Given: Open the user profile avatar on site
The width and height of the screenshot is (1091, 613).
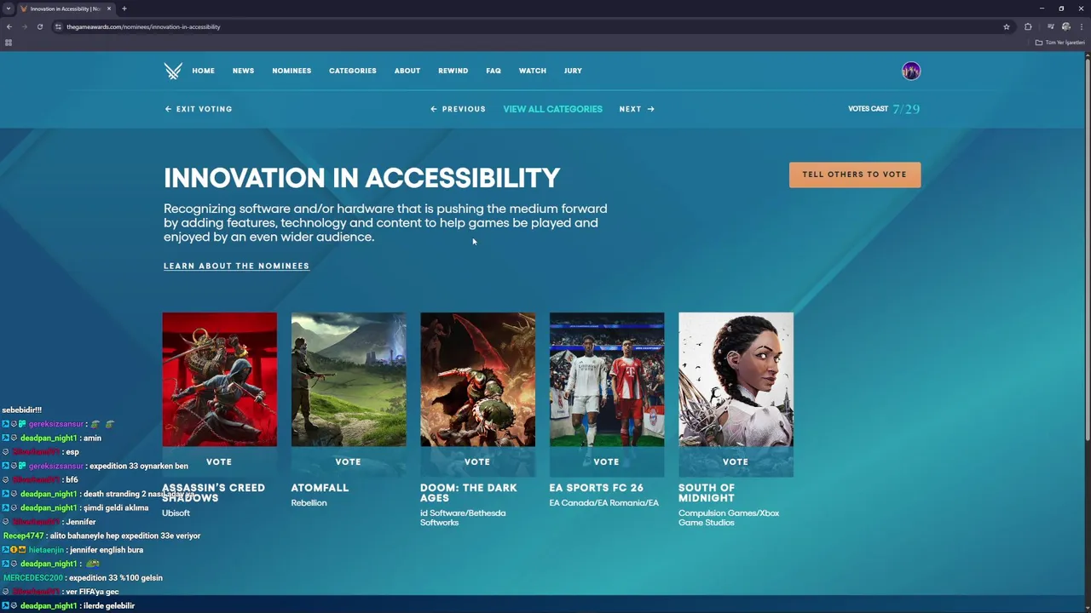Looking at the screenshot, I should point(911,71).
